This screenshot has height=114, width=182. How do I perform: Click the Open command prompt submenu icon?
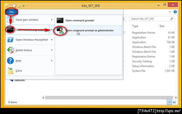click(x=60, y=20)
